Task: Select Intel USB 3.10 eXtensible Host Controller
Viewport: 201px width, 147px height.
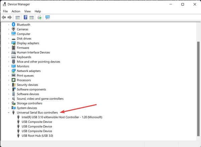Action: click(62, 117)
